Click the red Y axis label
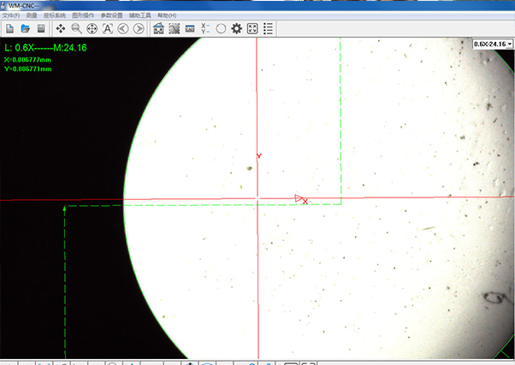The image size is (515, 365). [259, 156]
